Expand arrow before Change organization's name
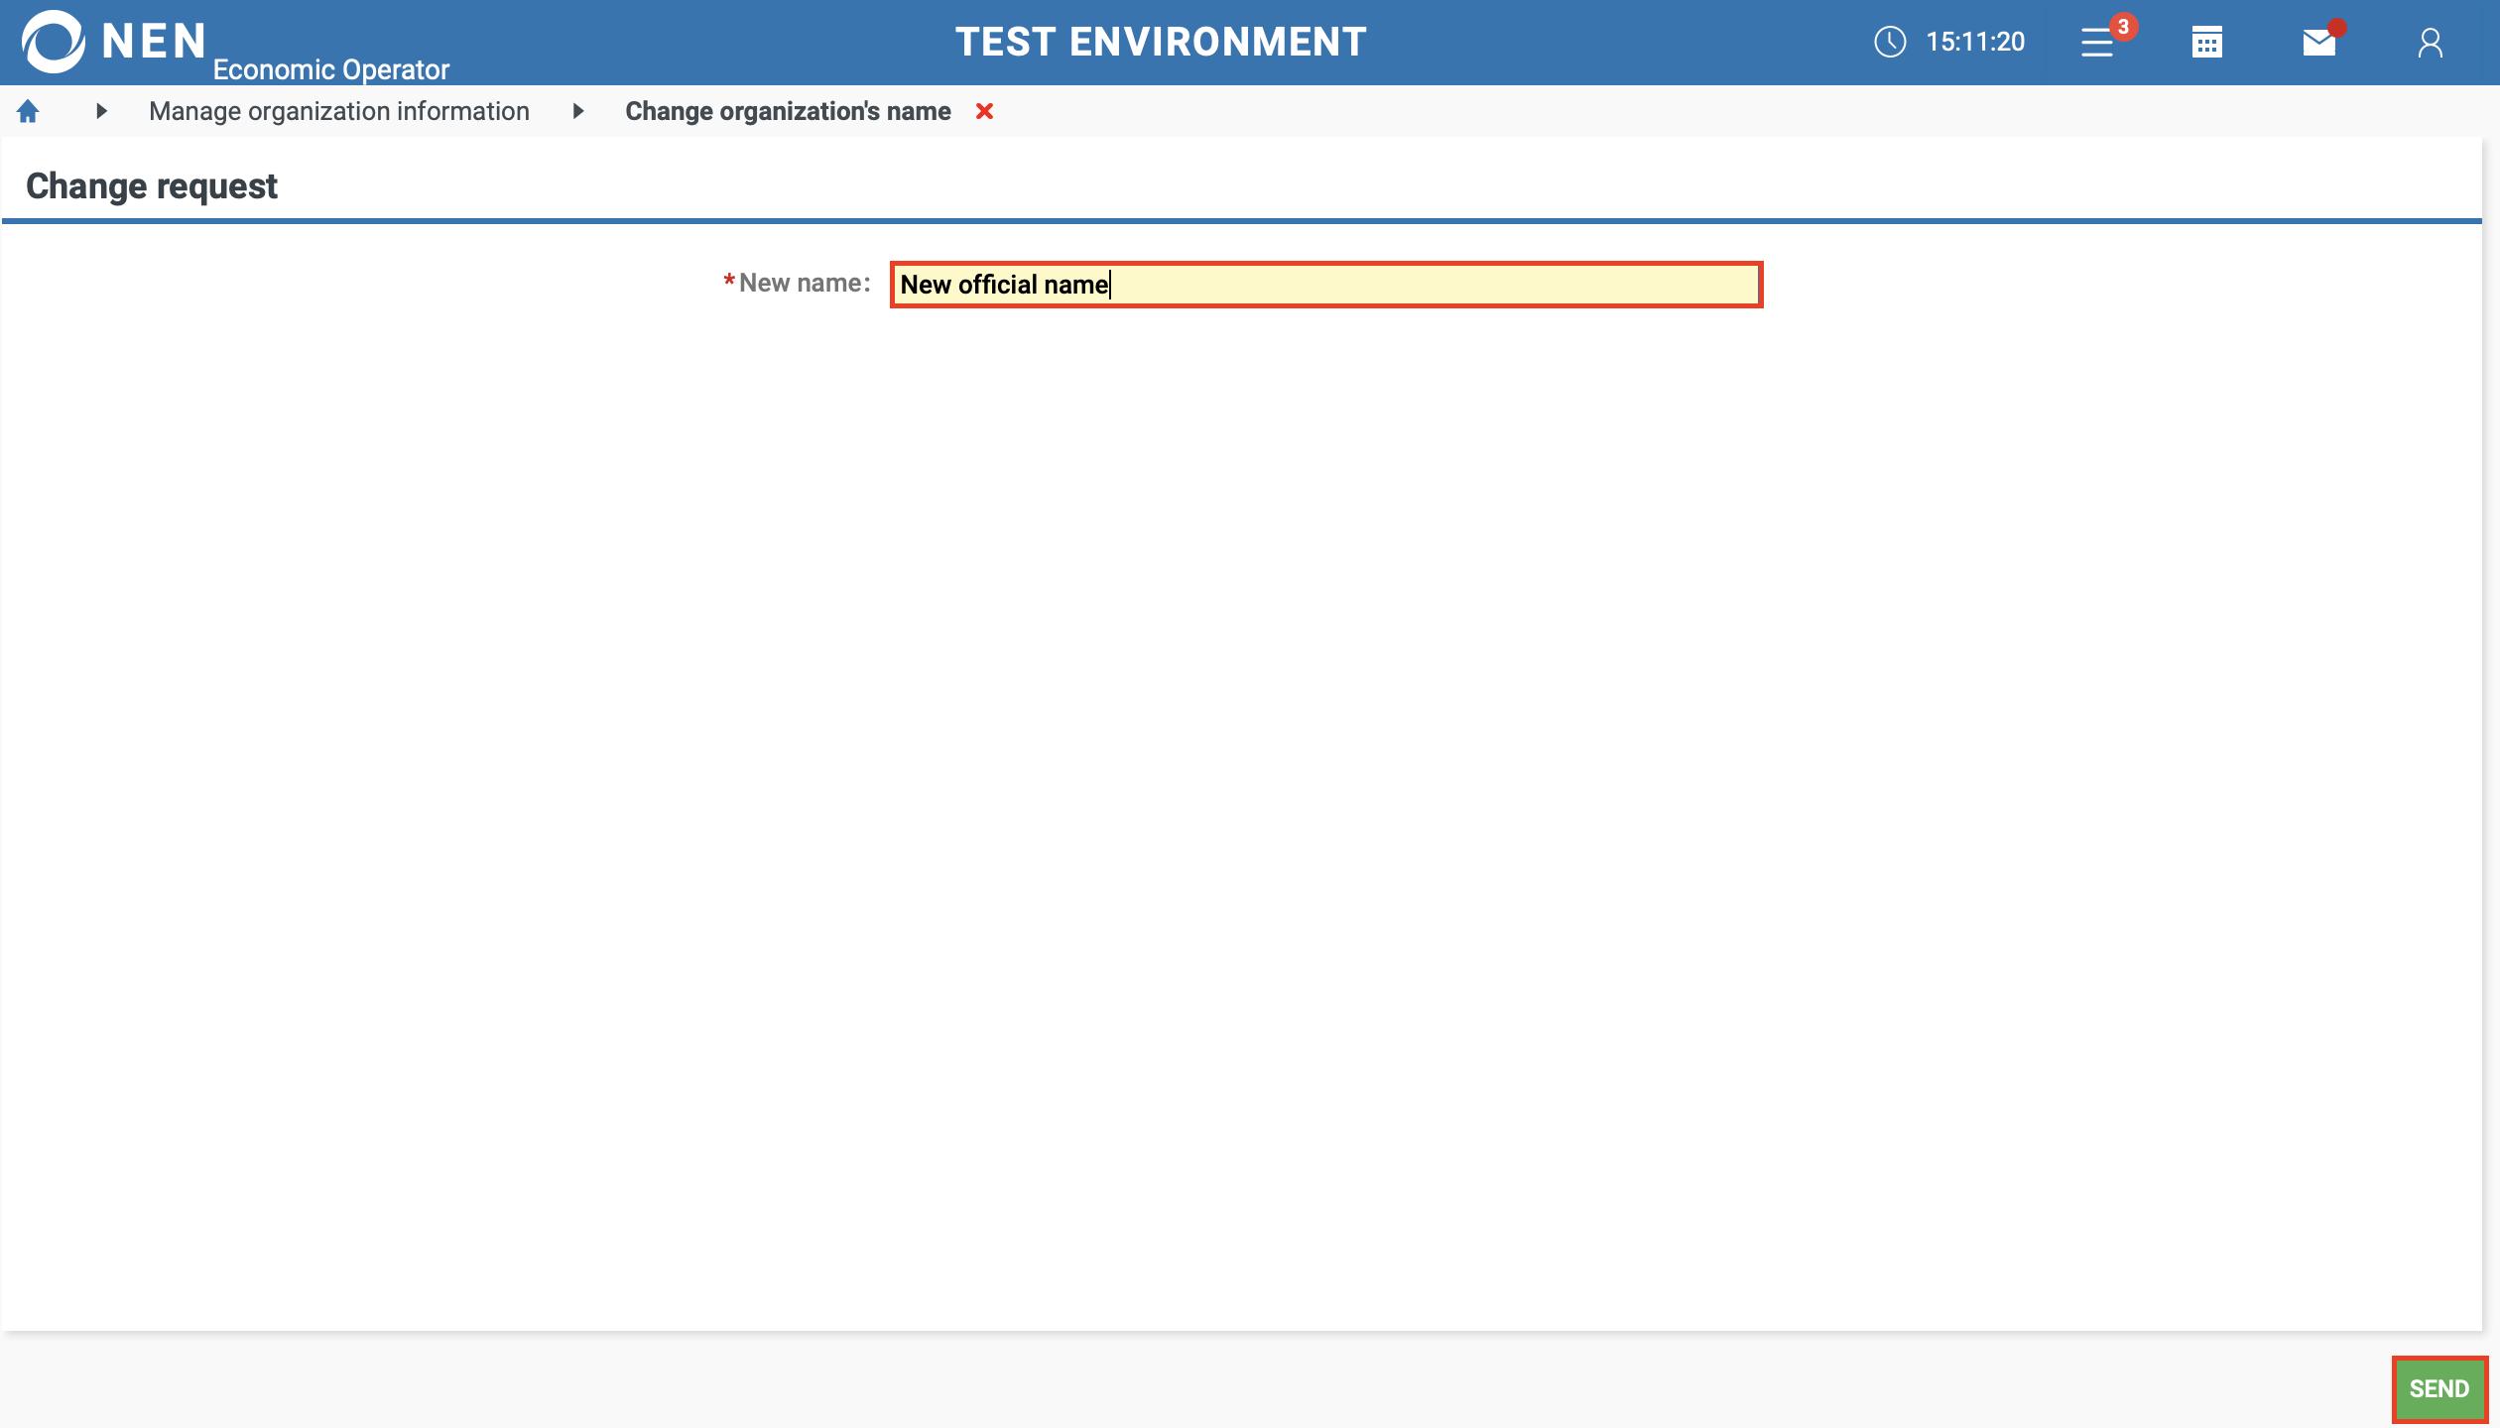This screenshot has height=1428, width=2500. [x=578, y=111]
